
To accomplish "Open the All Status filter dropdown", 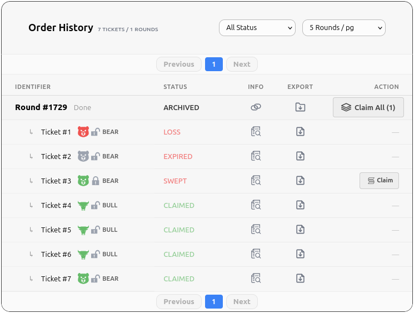I will (257, 28).
